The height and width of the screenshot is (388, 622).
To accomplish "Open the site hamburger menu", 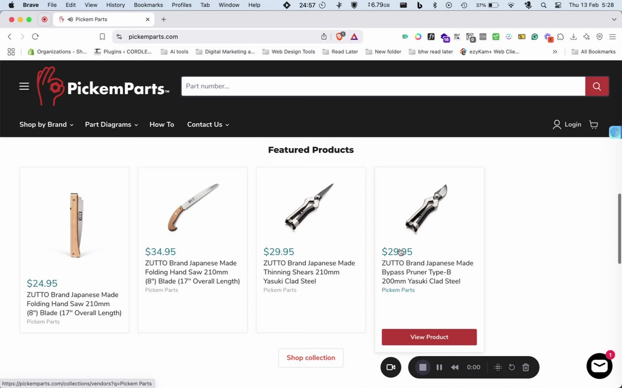I will (x=24, y=86).
